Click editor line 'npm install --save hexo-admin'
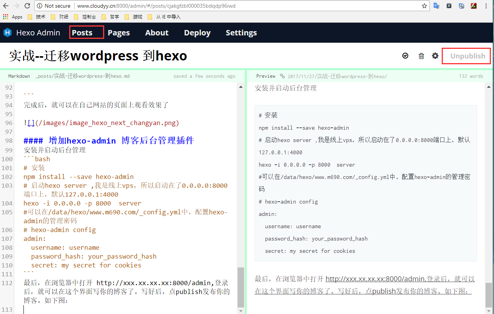Screen dimensions: 494x314 (x=78, y=177)
